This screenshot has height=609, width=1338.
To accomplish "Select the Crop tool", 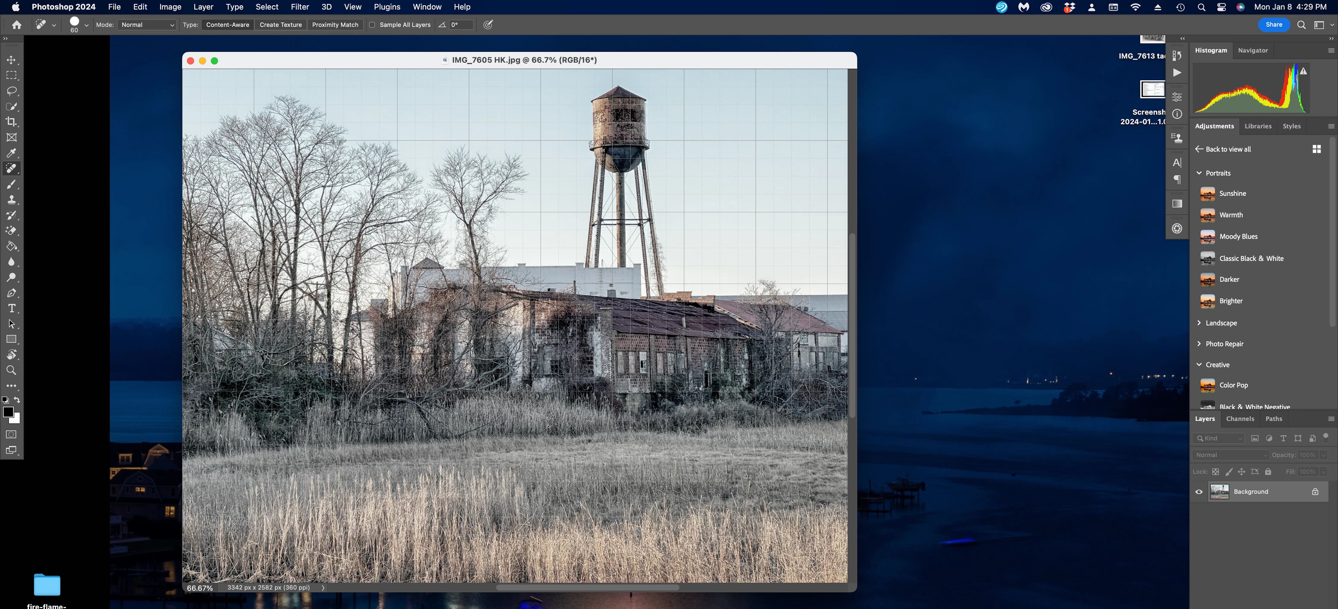I will click(x=11, y=122).
